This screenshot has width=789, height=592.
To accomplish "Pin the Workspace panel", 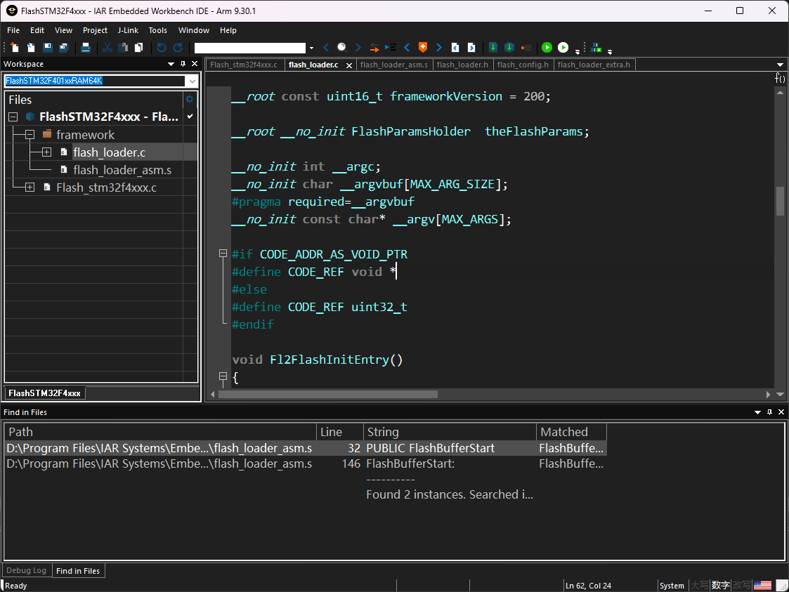I will (x=182, y=64).
